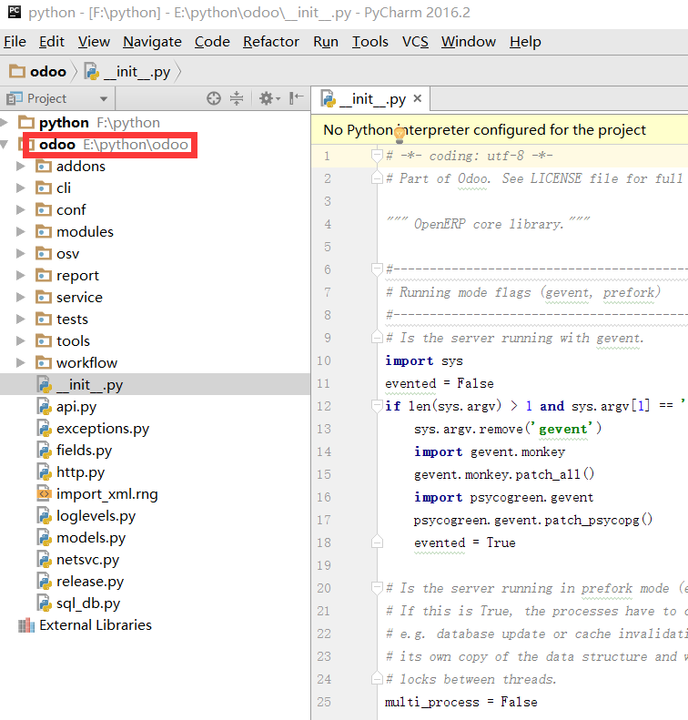Place cursor on 'evented = False' line

[440, 383]
